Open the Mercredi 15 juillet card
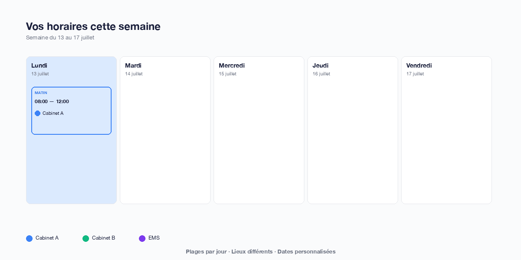This screenshot has width=521, height=260. [259, 130]
